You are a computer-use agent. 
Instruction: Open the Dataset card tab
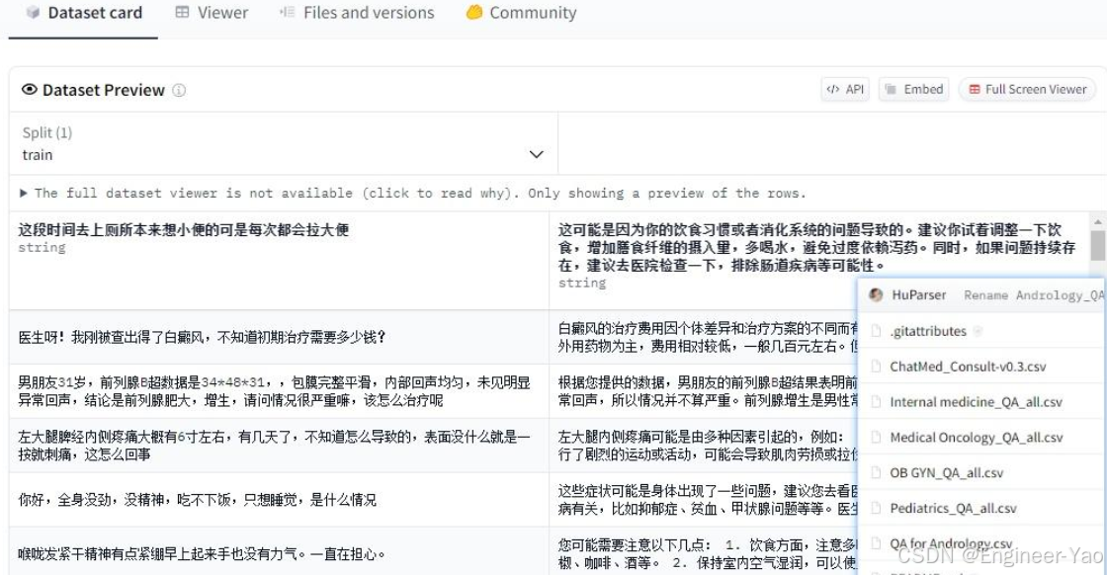83,13
